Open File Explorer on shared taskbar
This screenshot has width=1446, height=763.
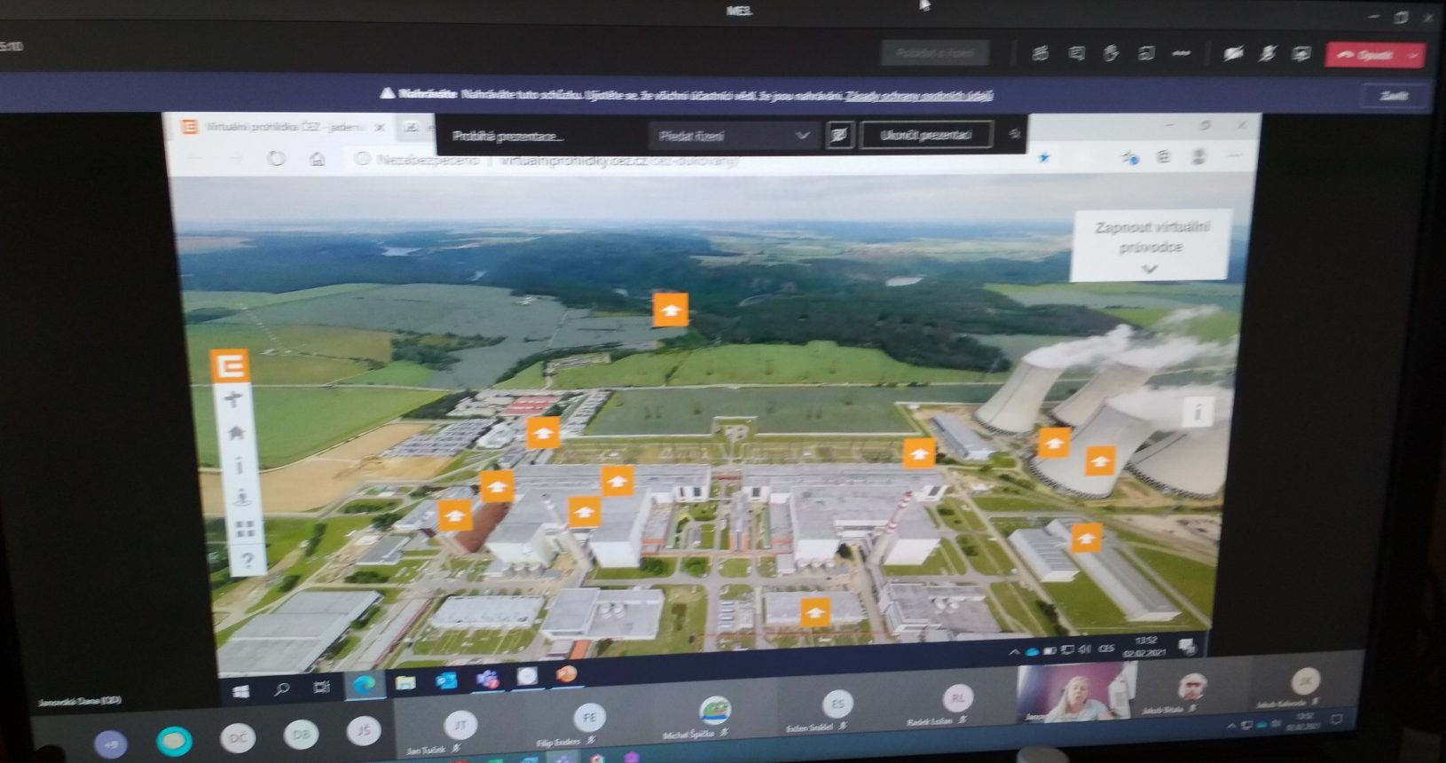405,683
